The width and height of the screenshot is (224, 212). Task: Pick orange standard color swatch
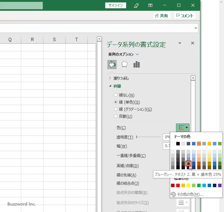point(183,185)
